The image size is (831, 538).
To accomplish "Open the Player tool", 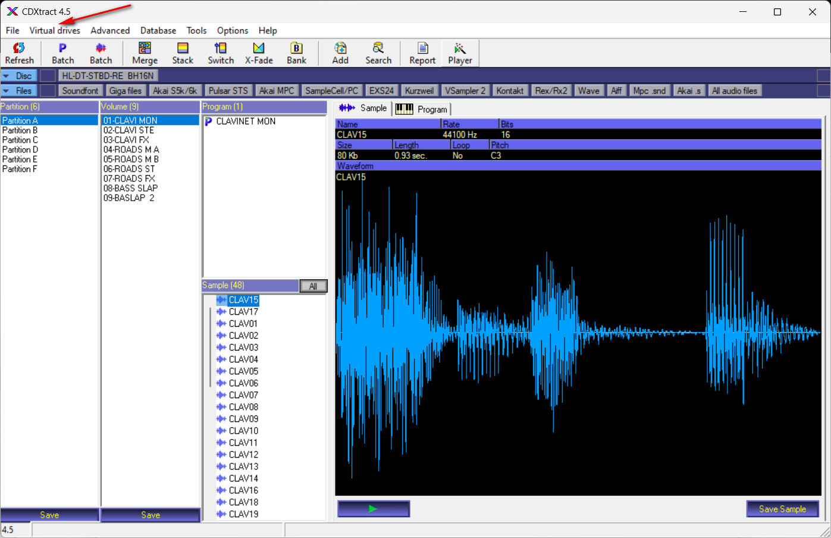I will 460,53.
